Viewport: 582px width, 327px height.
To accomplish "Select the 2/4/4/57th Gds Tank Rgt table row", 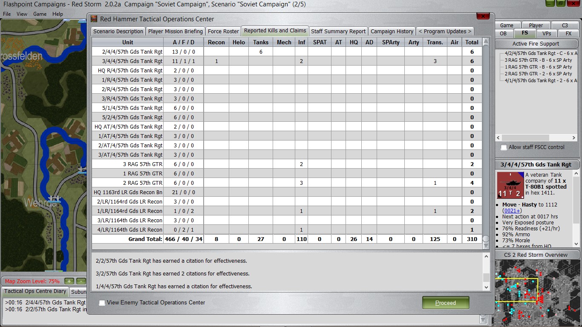I will coord(287,52).
